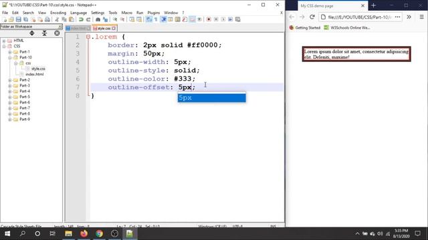Click the Save All toolbar icon
Image resolution: width=428 pixels, height=240 pixels.
[25, 19]
